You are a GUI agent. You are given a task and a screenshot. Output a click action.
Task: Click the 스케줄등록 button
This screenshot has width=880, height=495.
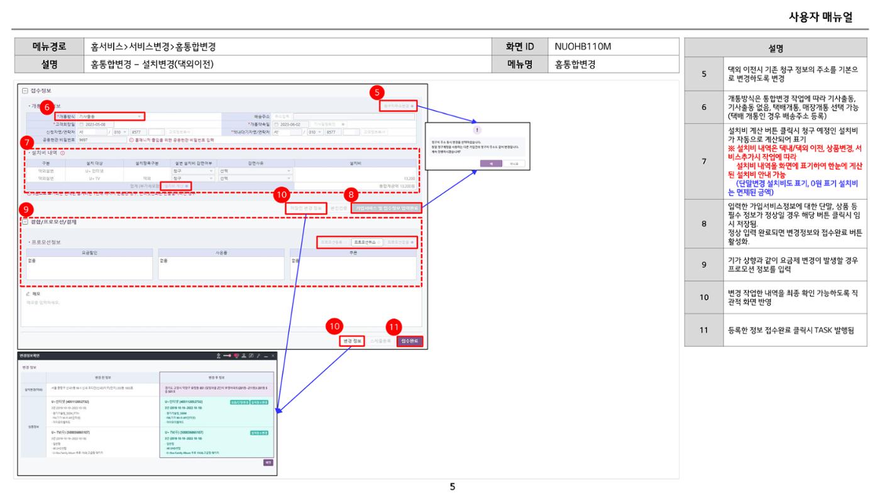pos(380,342)
